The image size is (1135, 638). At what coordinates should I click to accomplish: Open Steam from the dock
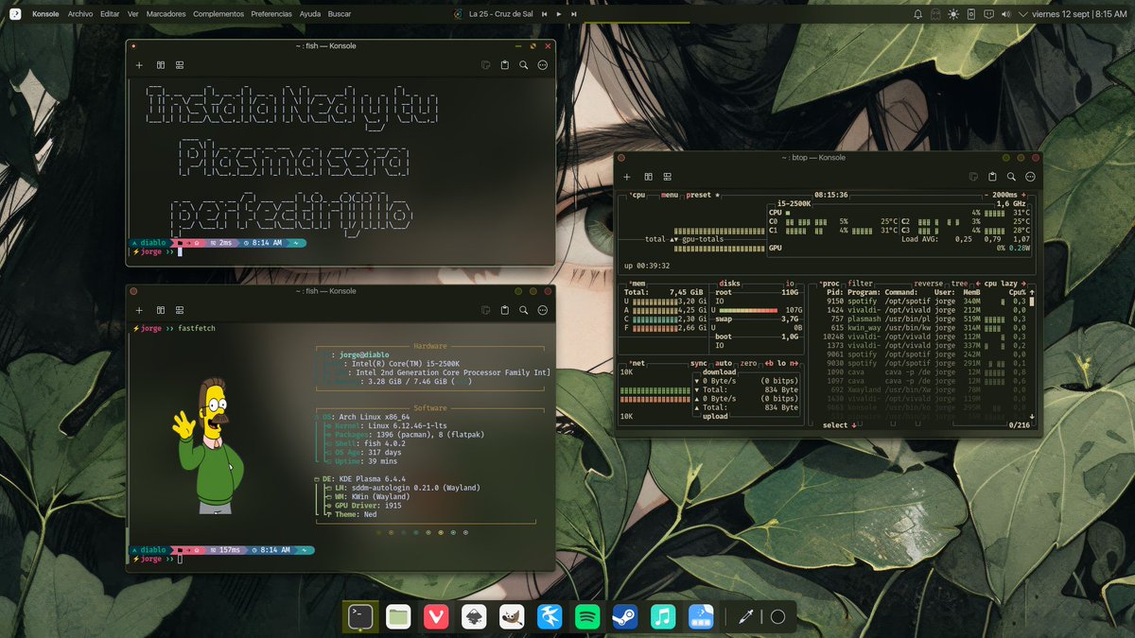625,617
